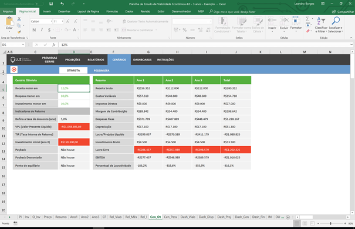Open the Exibir ribbon tab
Image resolution: width=355 pixels, height=229 pixels.
tap(161, 11)
